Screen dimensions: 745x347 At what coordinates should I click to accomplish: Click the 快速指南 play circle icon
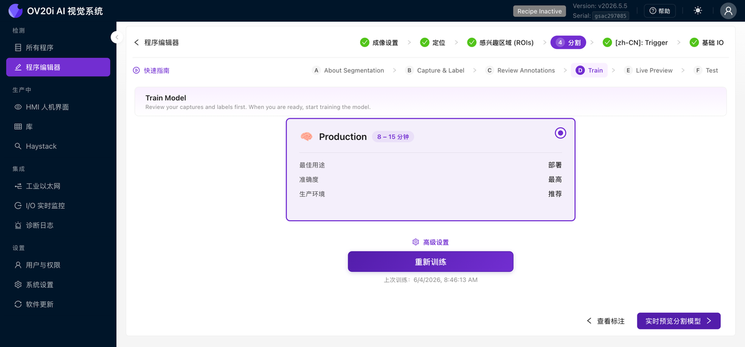137,71
